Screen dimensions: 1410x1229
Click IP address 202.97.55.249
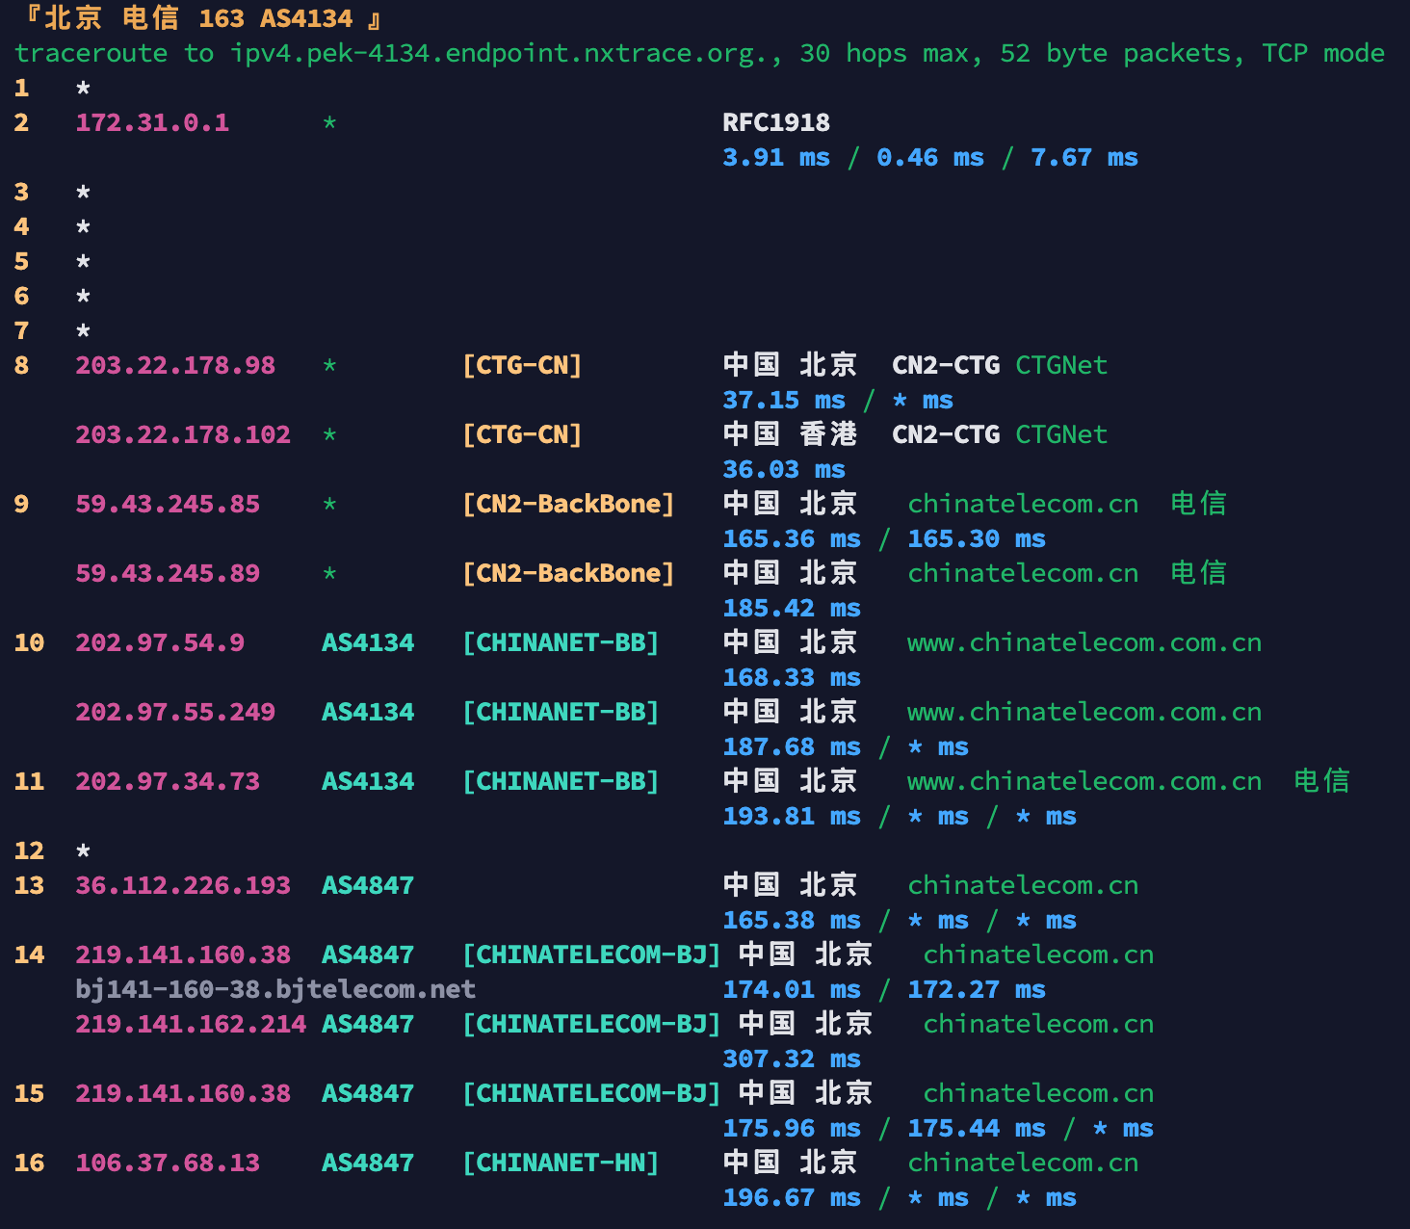[175, 712]
